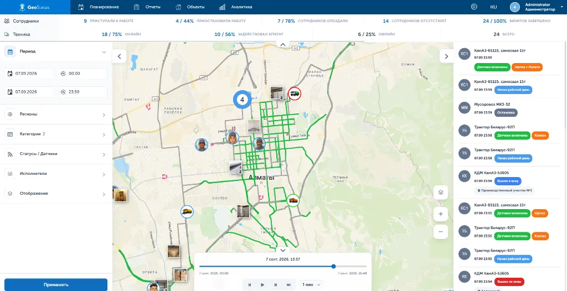The width and height of the screenshot is (567, 291).
Task: Click the icon beside Категории
Action: coord(10,134)
